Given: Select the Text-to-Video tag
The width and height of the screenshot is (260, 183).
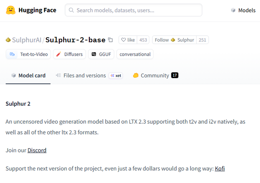Looking at the screenshot, I should 28,54.
